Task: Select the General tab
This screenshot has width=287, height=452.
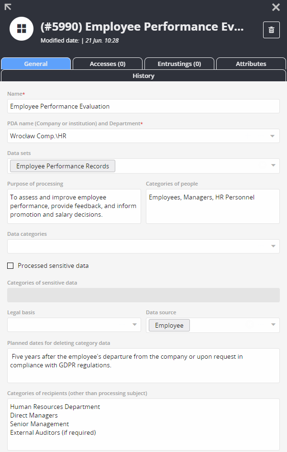Action: [x=36, y=64]
